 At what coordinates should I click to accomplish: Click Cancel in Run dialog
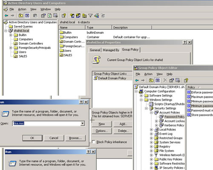54,138
